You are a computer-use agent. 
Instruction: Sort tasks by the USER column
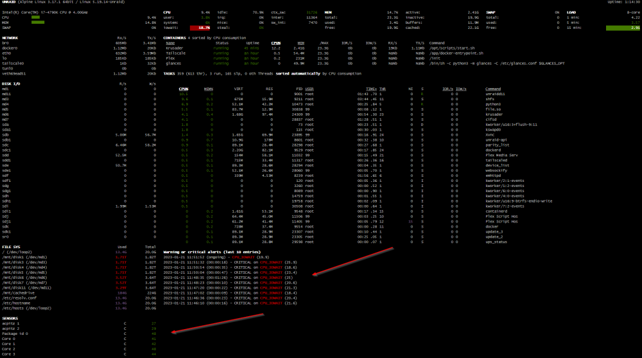(309, 89)
